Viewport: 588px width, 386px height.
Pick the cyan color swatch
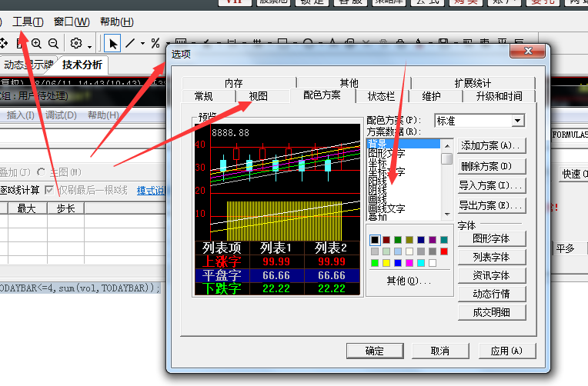tap(421, 263)
